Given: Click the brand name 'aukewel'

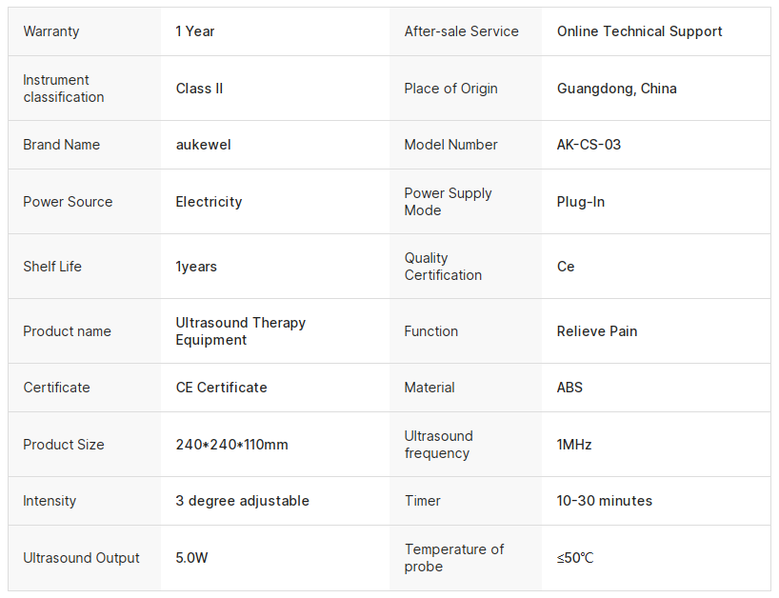Looking at the screenshot, I should pos(203,145).
